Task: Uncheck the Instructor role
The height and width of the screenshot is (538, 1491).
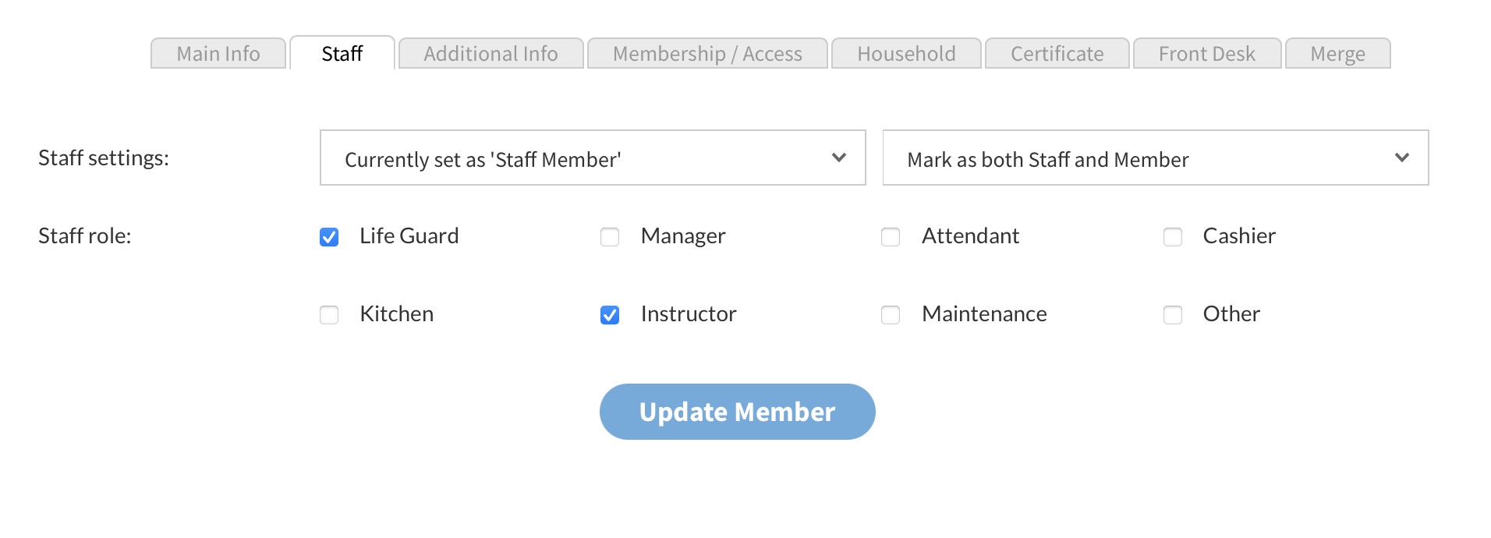Action: coord(610,315)
